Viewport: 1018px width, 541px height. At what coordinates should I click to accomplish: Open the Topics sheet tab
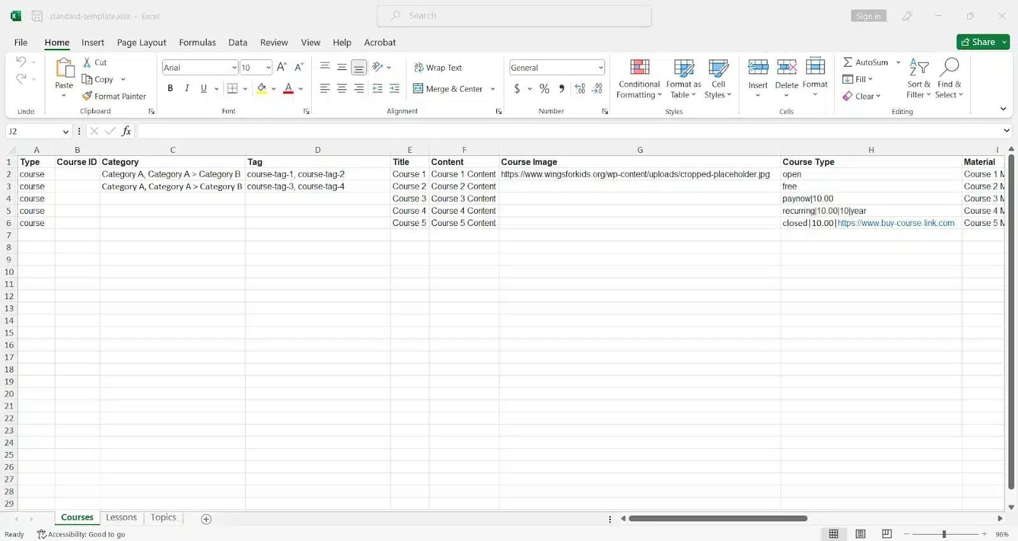(164, 517)
